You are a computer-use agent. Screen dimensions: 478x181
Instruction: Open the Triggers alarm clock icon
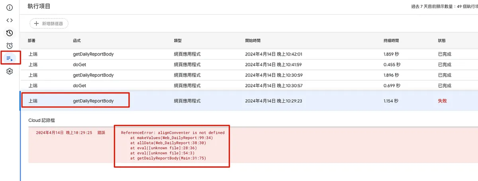(x=10, y=46)
